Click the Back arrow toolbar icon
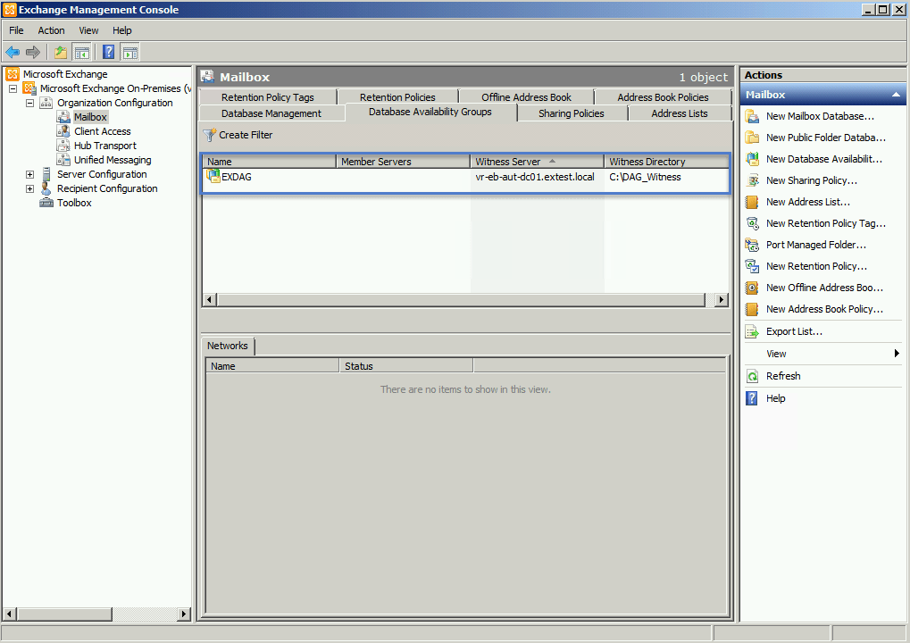910x643 pixels. point(13,53)
